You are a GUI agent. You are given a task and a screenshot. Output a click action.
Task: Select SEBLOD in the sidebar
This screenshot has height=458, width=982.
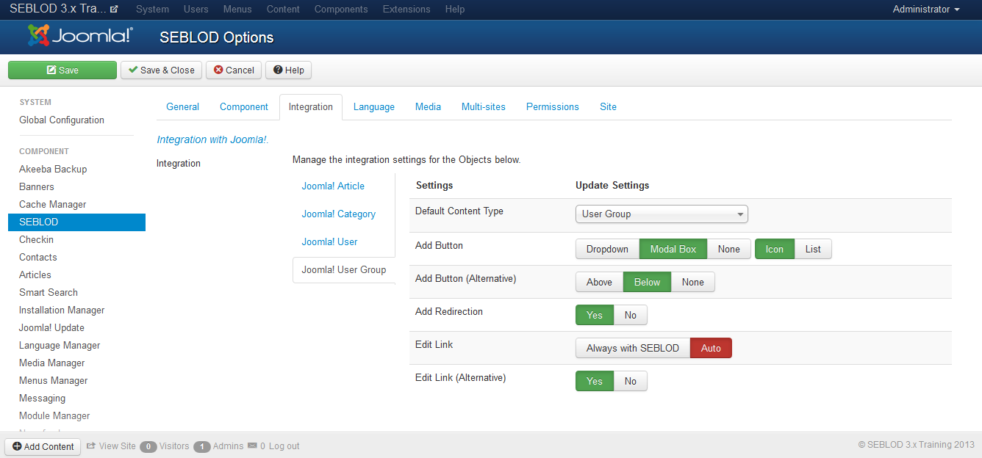[x=76, y=222]
